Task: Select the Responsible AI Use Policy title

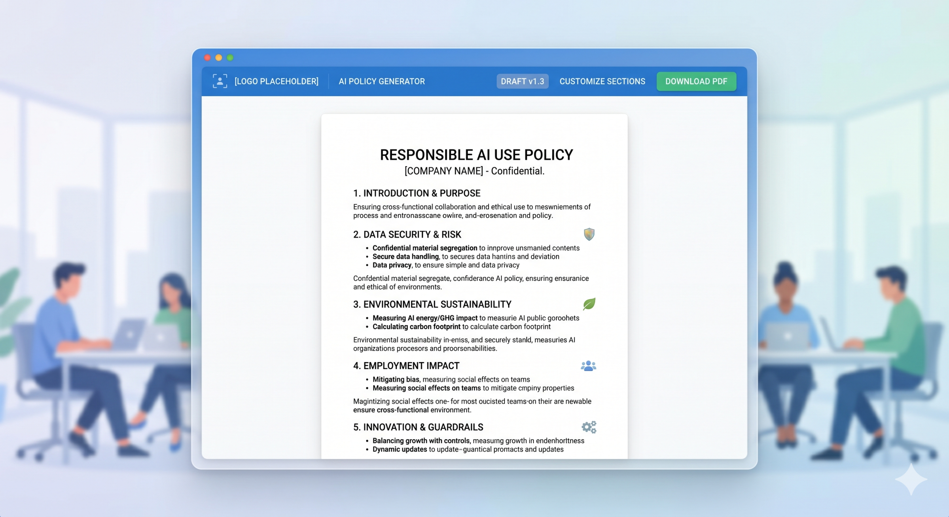Action: click(476, 154)
